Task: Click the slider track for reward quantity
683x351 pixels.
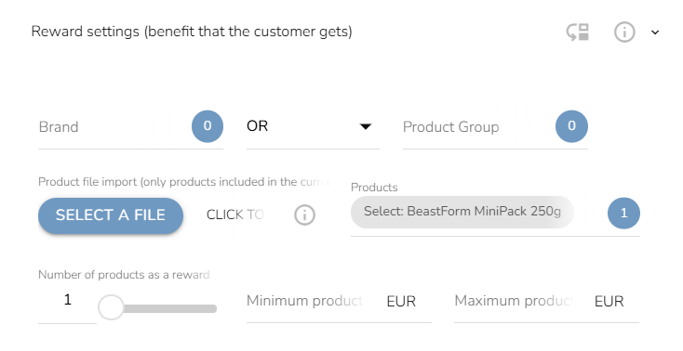Action: (x=170, y=309)
